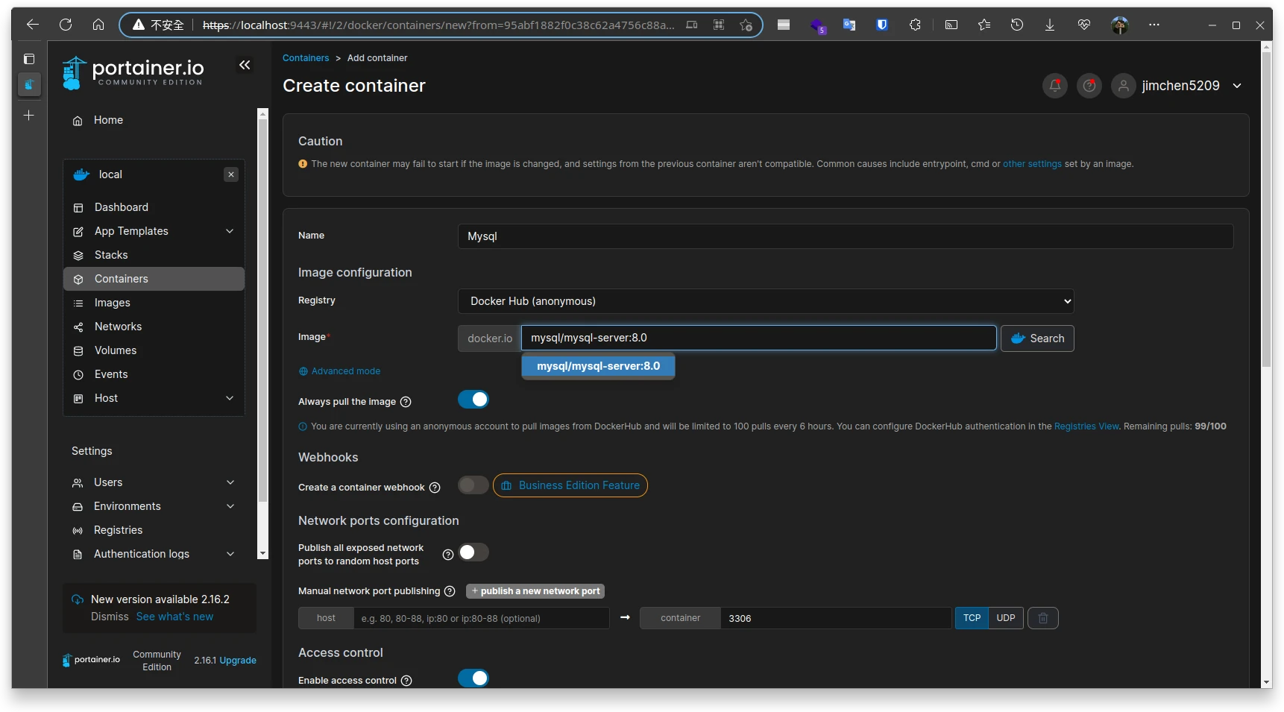1284x712 pixels.
Task: Click the Search image button
Action: [1036, 338]
